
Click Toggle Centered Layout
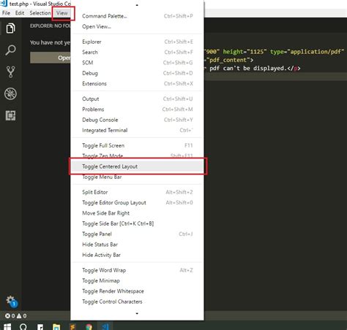pyautogui.click(x=137, y=166)
